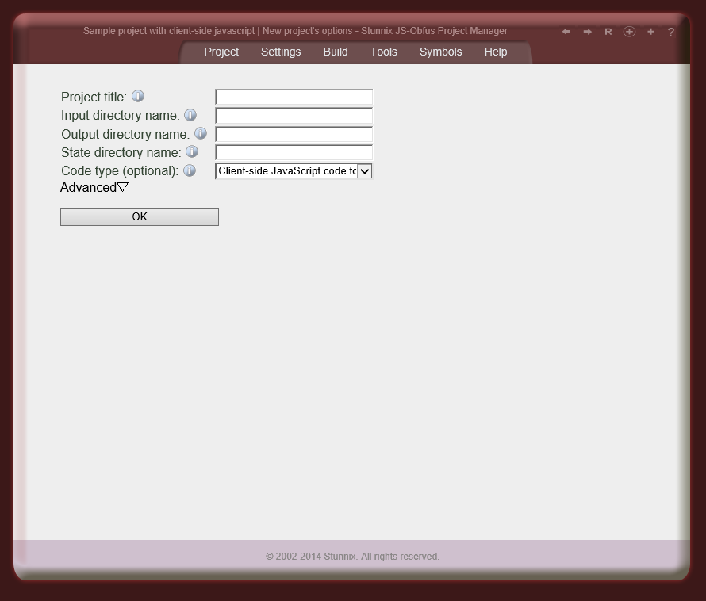Click the circled plus icon
The image size is (706, 601).
(x=629, y=32)
